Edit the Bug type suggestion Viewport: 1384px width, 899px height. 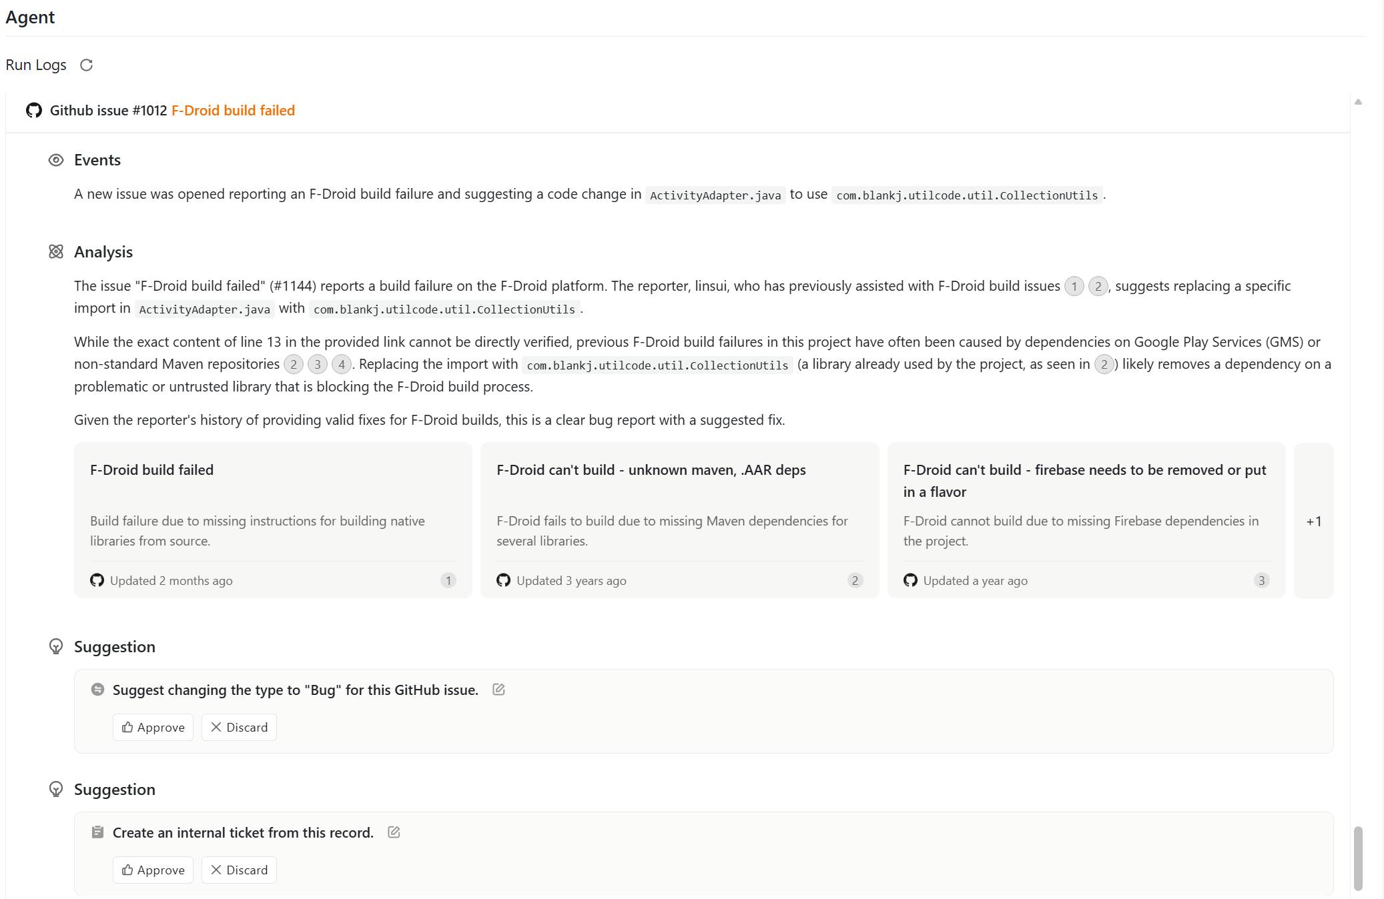tap(498, 690)
